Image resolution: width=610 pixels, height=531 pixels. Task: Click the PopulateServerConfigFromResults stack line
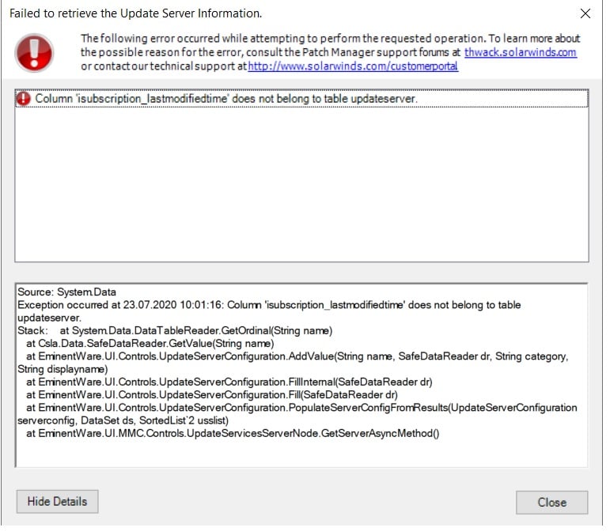(x=297, y=414)
